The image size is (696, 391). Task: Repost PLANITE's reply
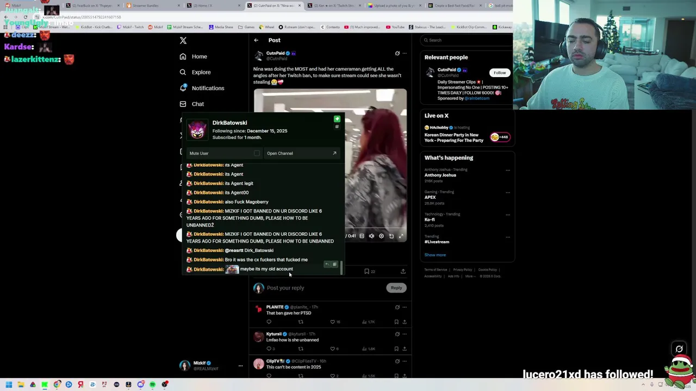(x=301, y=322)
